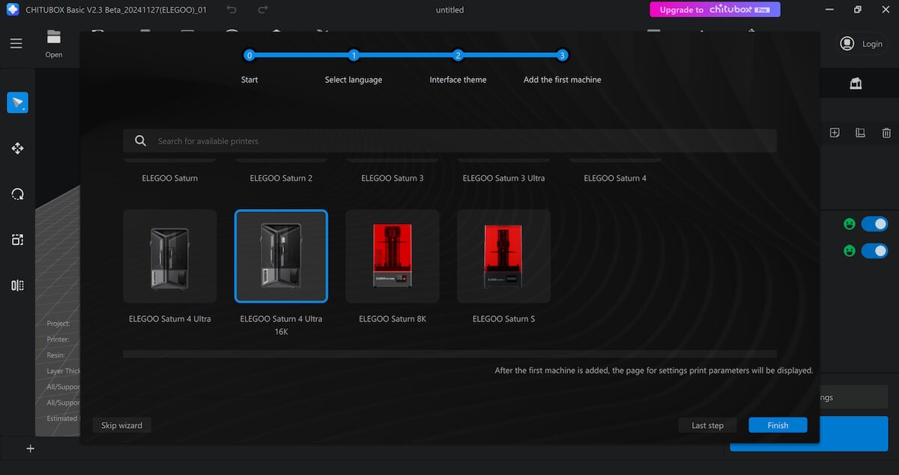Select the pointer selection tool
899x475 pixels.
coord(18,103)
